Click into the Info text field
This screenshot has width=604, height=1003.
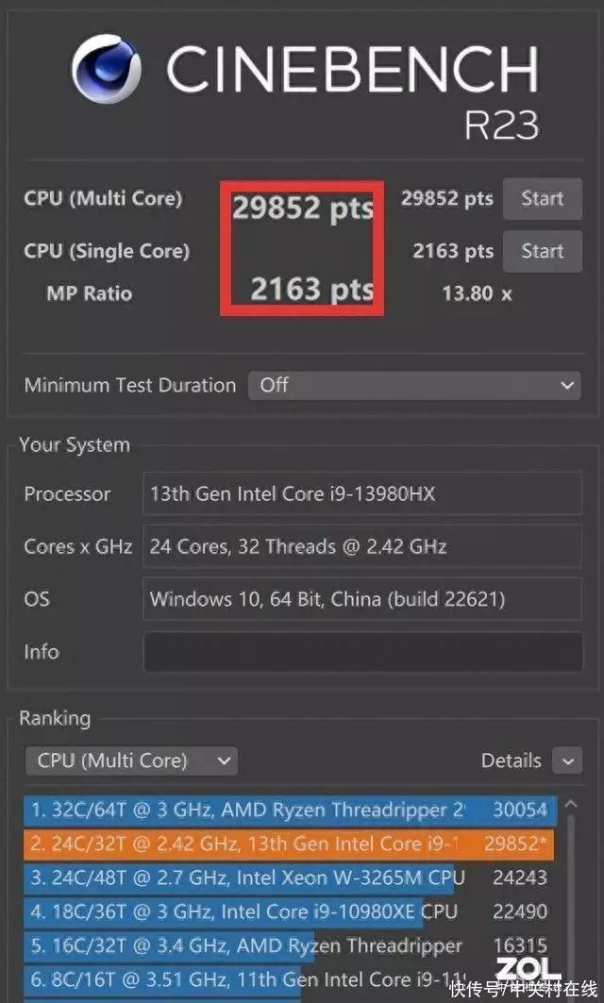(x=362, y=652)
